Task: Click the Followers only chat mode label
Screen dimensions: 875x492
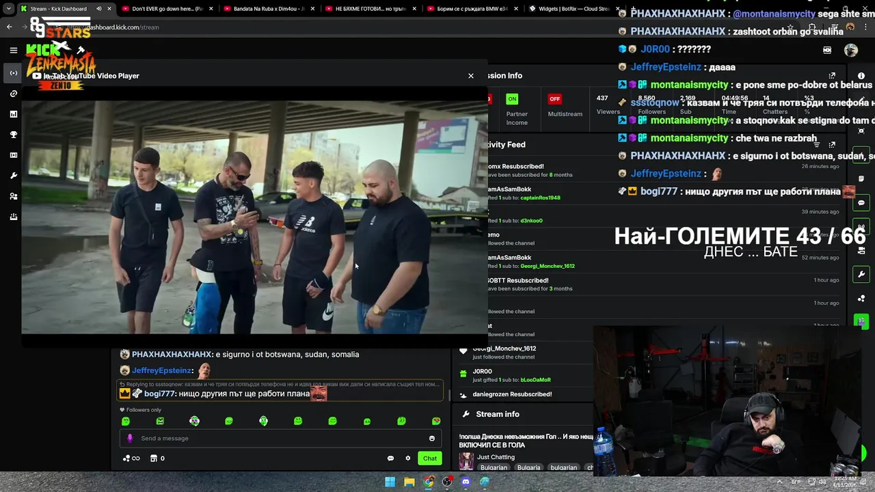Action: tap(144, 410)
